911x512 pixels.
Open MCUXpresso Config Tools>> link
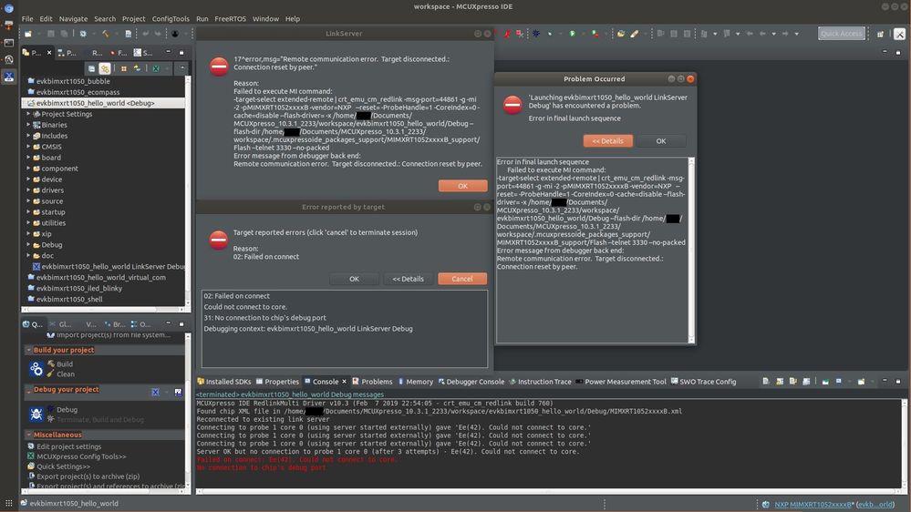[x=81, y=456]
